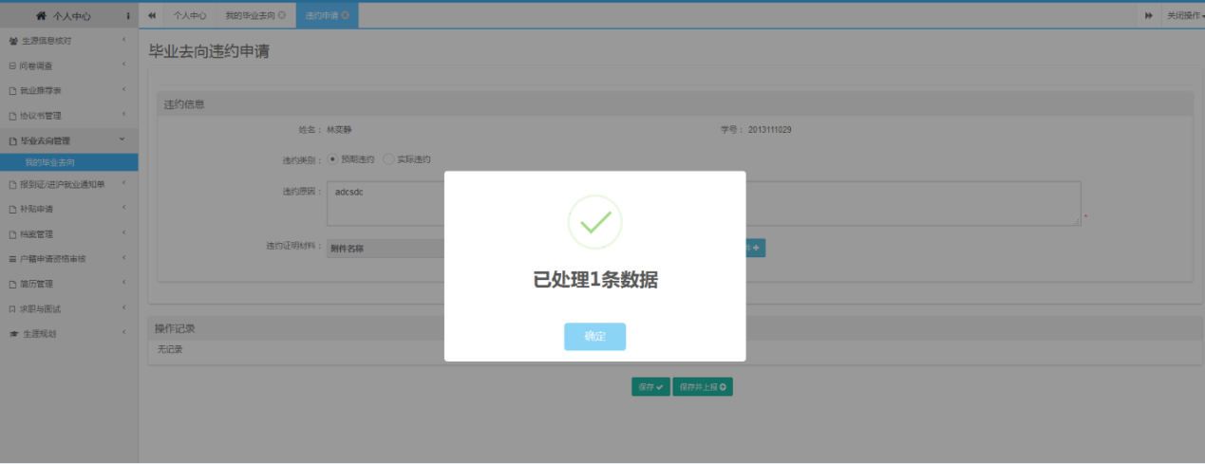Click the vertical dots icon in sidebar header
This screenshot has width=1205, height=464.
(x=128, y=16)
